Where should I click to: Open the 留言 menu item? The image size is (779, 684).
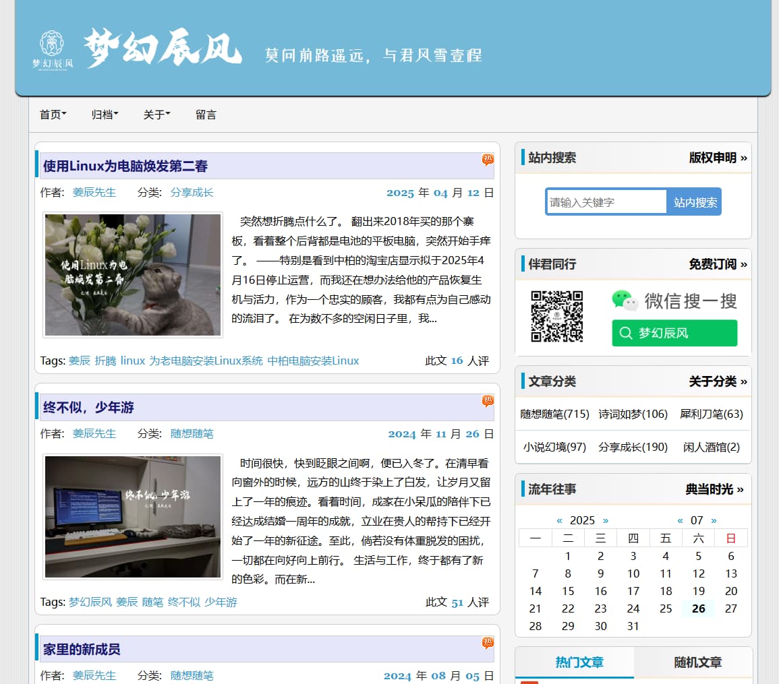point(206,115)
